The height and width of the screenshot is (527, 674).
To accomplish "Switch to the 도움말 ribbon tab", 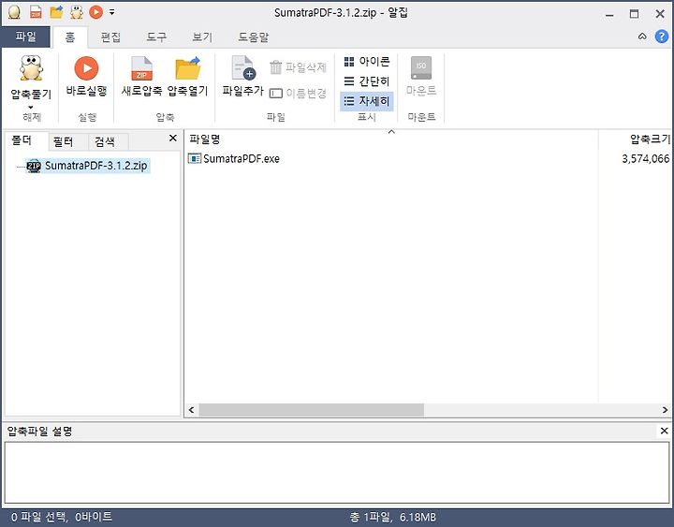I will (x=253, y=37).
